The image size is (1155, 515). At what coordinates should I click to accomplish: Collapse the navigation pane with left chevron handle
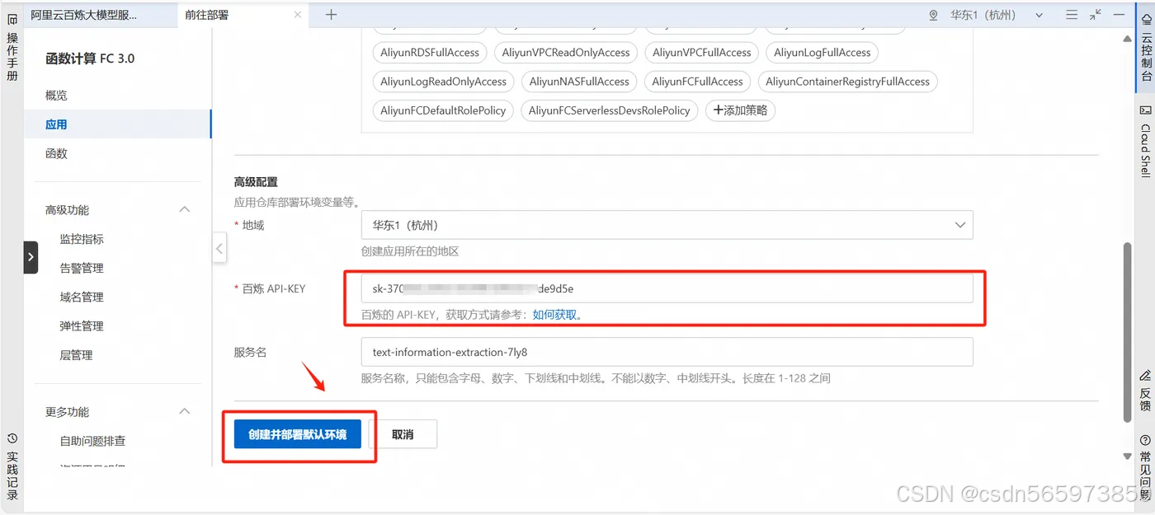219,248
